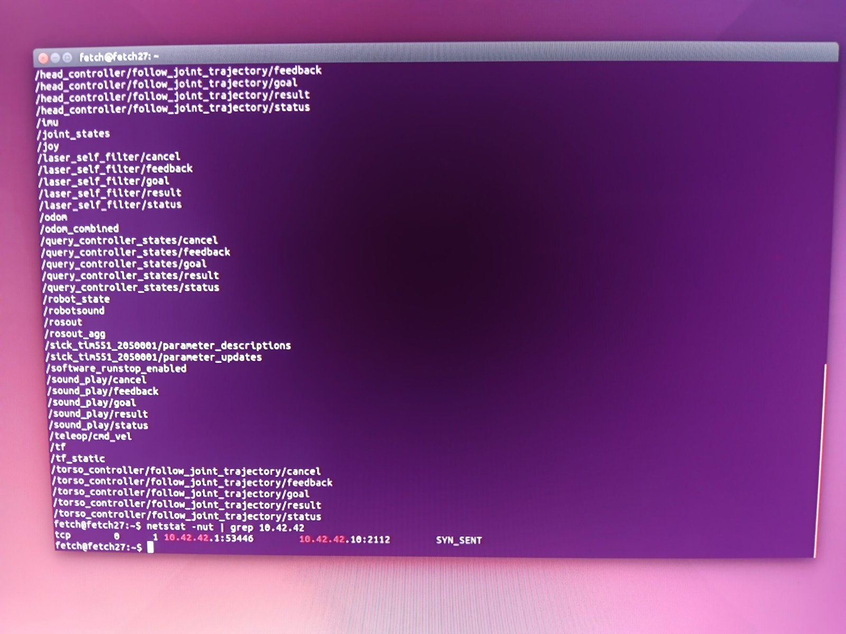Image resolution: width=846 pixels, height=634 pixels.
Task: Click the /imu topic line
Action: pos(48,122)
